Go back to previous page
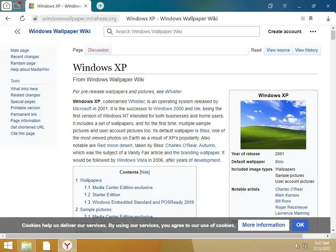Image resolution: width=336 pixels, height=252 pixels. (x=8, y=19)
